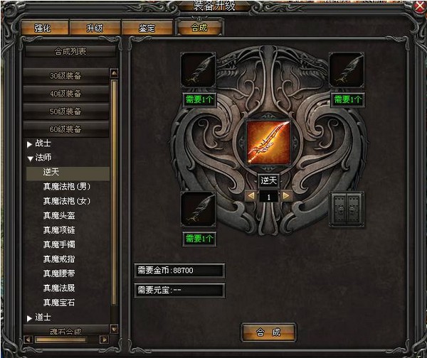Screen dimensions: 427x358
Task: Click the top-right material weapon slot
Action: (347, 70)
